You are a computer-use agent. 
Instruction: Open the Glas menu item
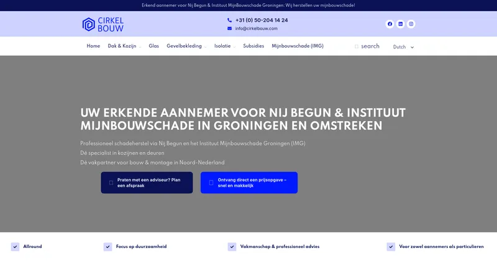pos(153,46)
